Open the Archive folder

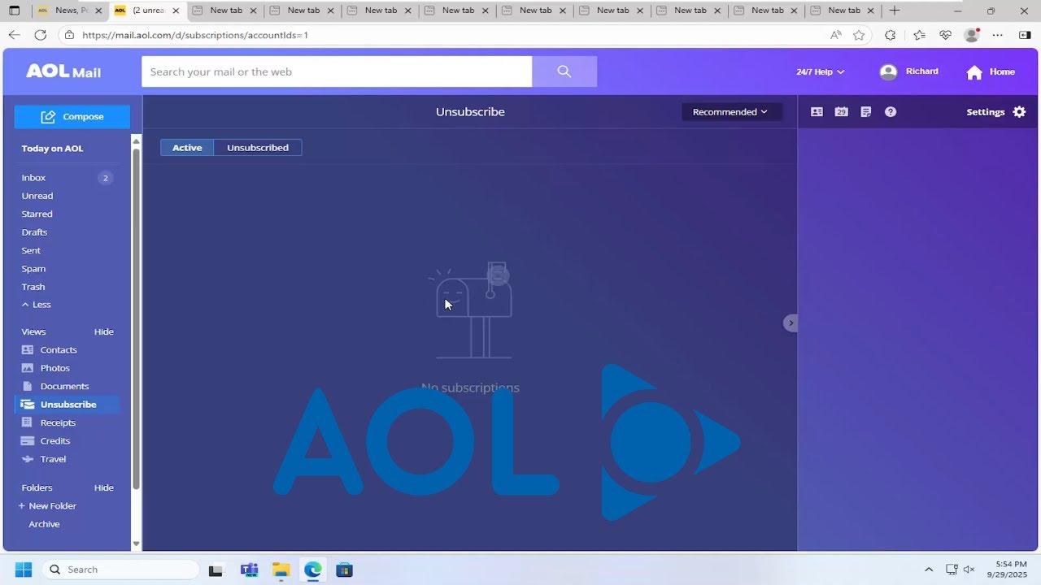coord(44,524)
